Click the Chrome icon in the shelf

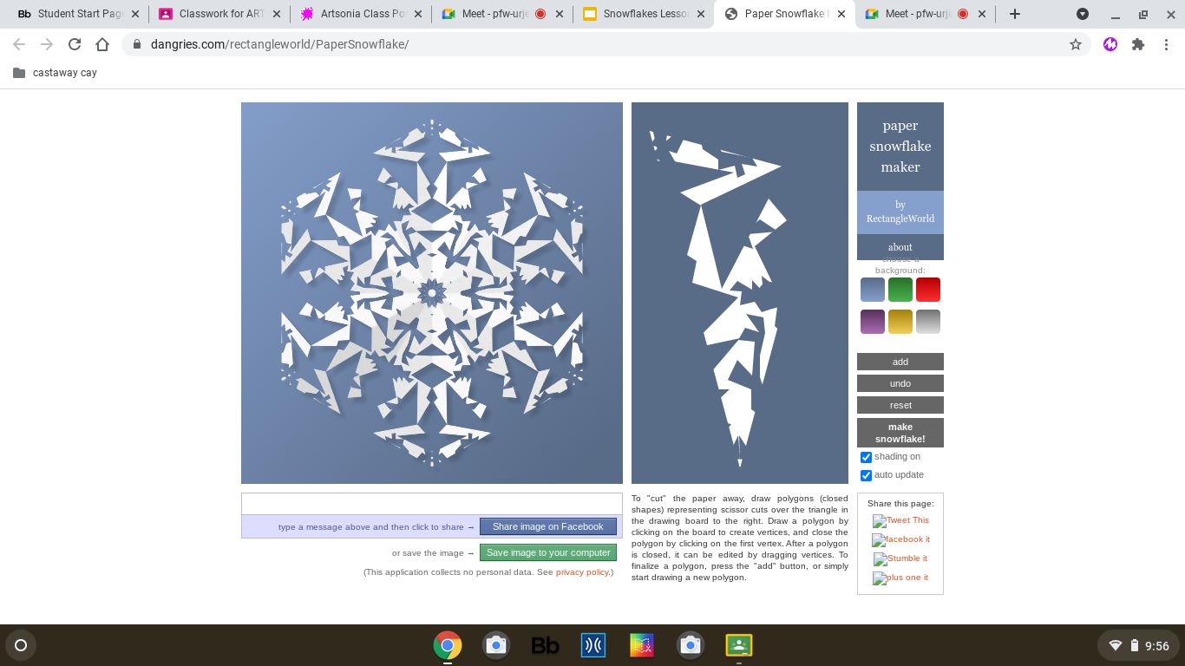point(448,645)
